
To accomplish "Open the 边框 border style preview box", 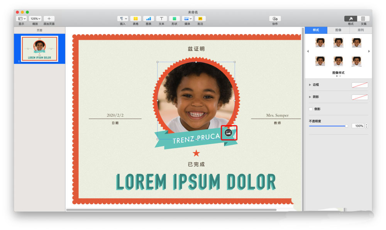I will click(360, 85).
